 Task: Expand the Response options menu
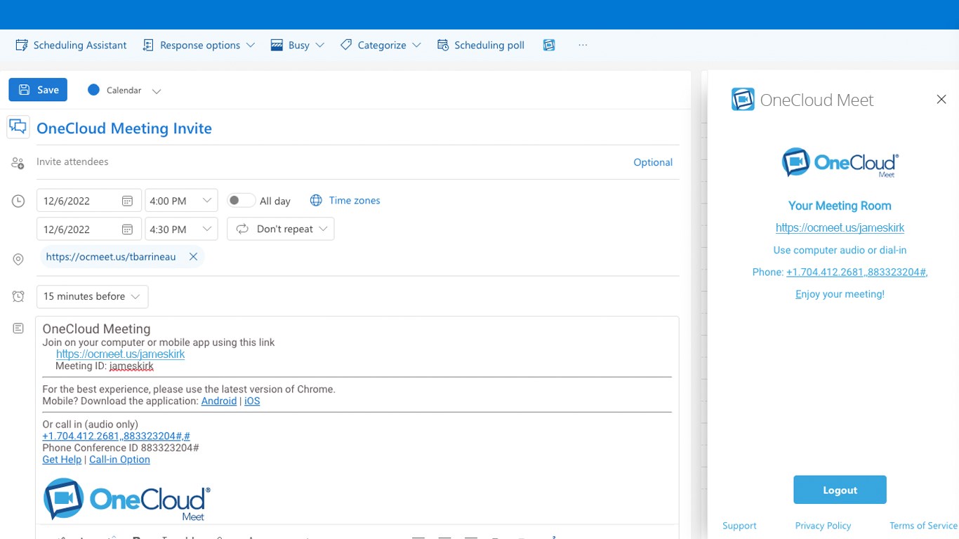coord(199,45)
